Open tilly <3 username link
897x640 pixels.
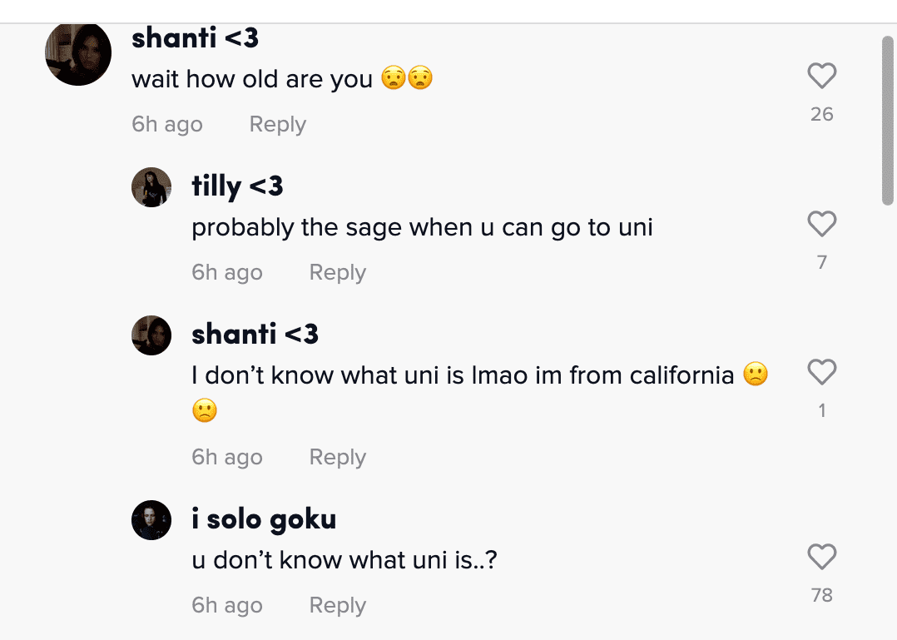click(x=237, y=186)
